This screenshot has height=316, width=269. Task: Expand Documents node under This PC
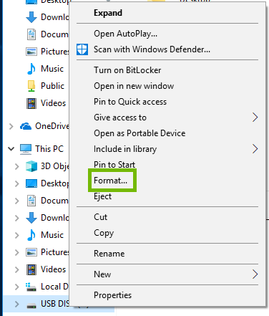[x=16, y=201]
